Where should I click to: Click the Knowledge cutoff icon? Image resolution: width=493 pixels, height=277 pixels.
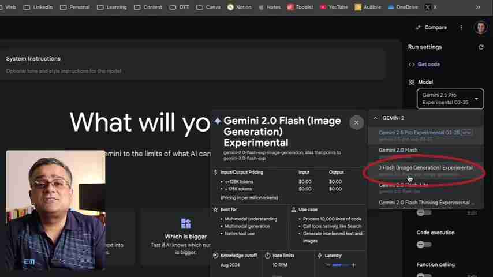pos(215,256)
